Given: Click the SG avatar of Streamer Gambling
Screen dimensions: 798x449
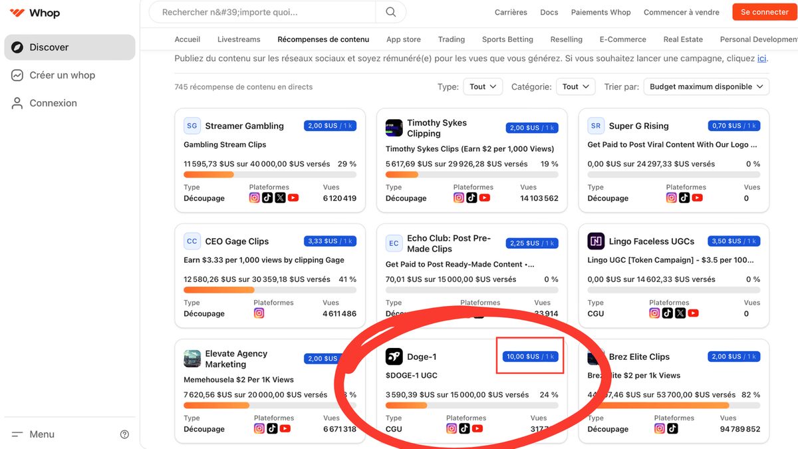Looking at the screenshot, I should coord(192,126).
